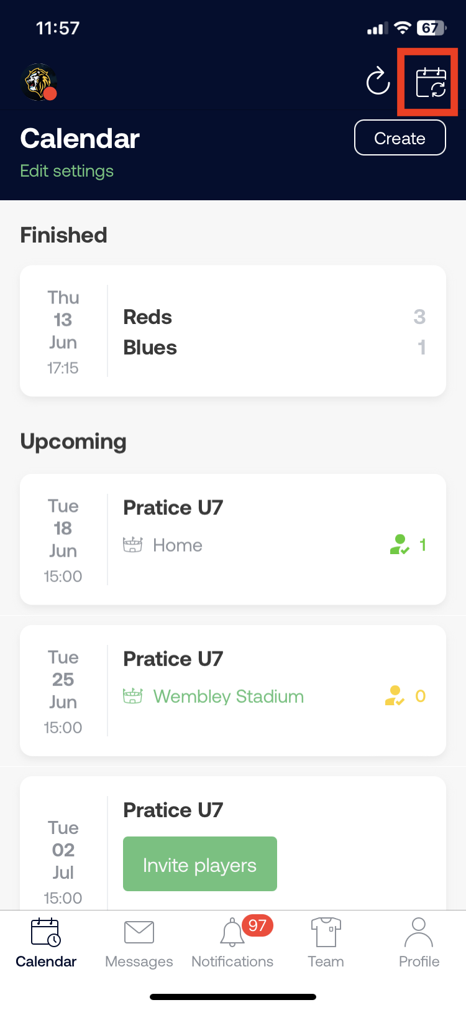Open the Pratice U7 event on 18 Jun
The width and height of the screenshot is (466, 1010).
coord(233,539)
